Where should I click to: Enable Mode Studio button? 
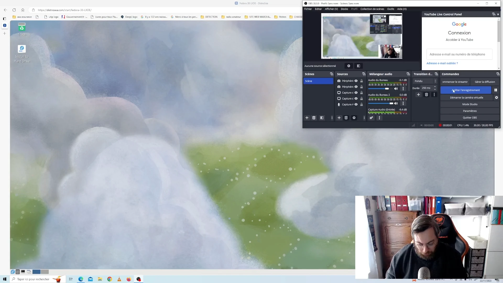click(x=470, y=104)
